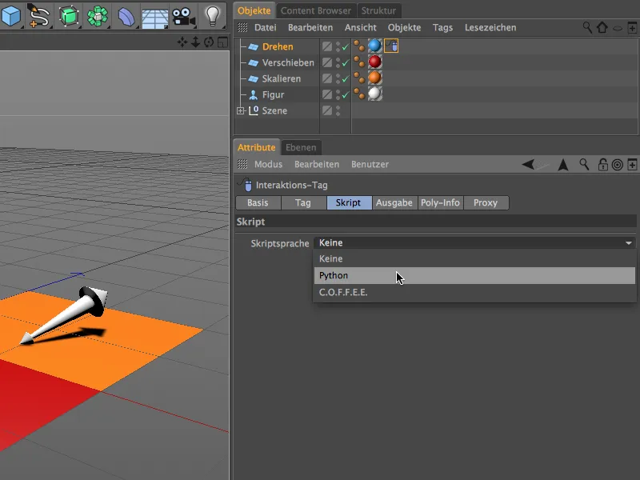Viewport: 640px width, 480px height.
Task: Toggle visibility dots for Skalieren
Action: tap(338, 78)
